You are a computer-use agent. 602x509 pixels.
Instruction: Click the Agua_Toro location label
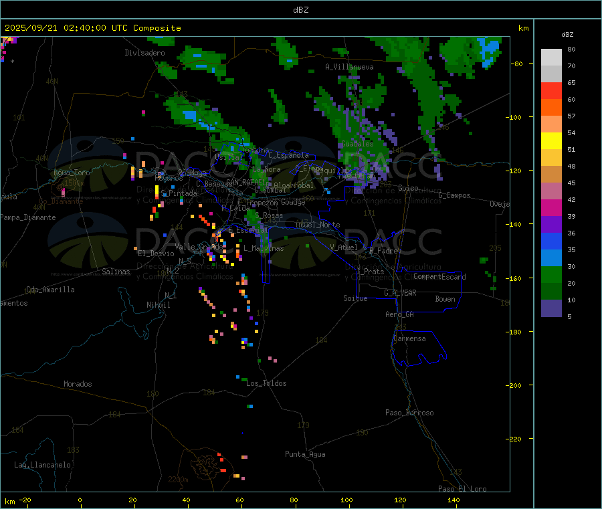72,173
